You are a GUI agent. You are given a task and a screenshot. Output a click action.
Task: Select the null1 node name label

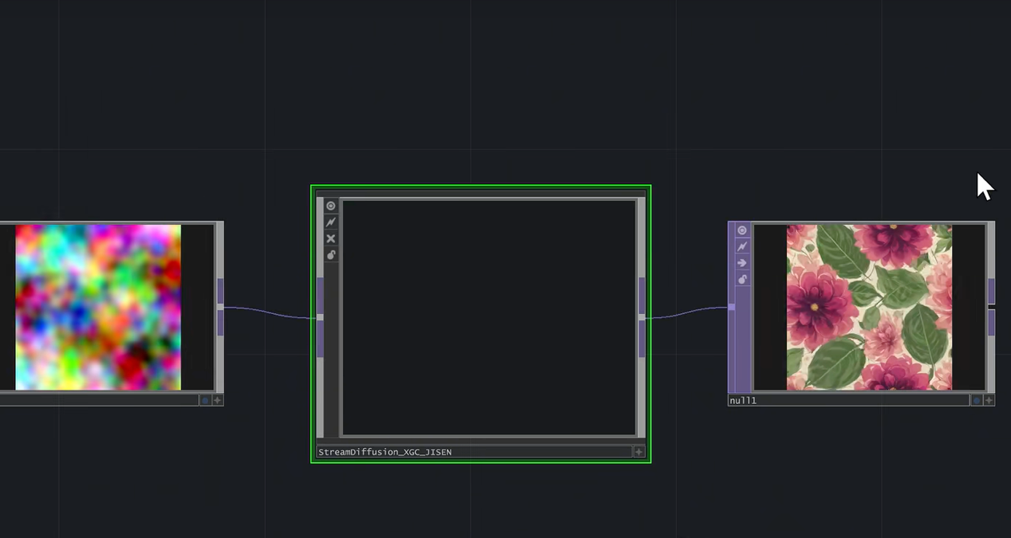[x=743, y=401]
